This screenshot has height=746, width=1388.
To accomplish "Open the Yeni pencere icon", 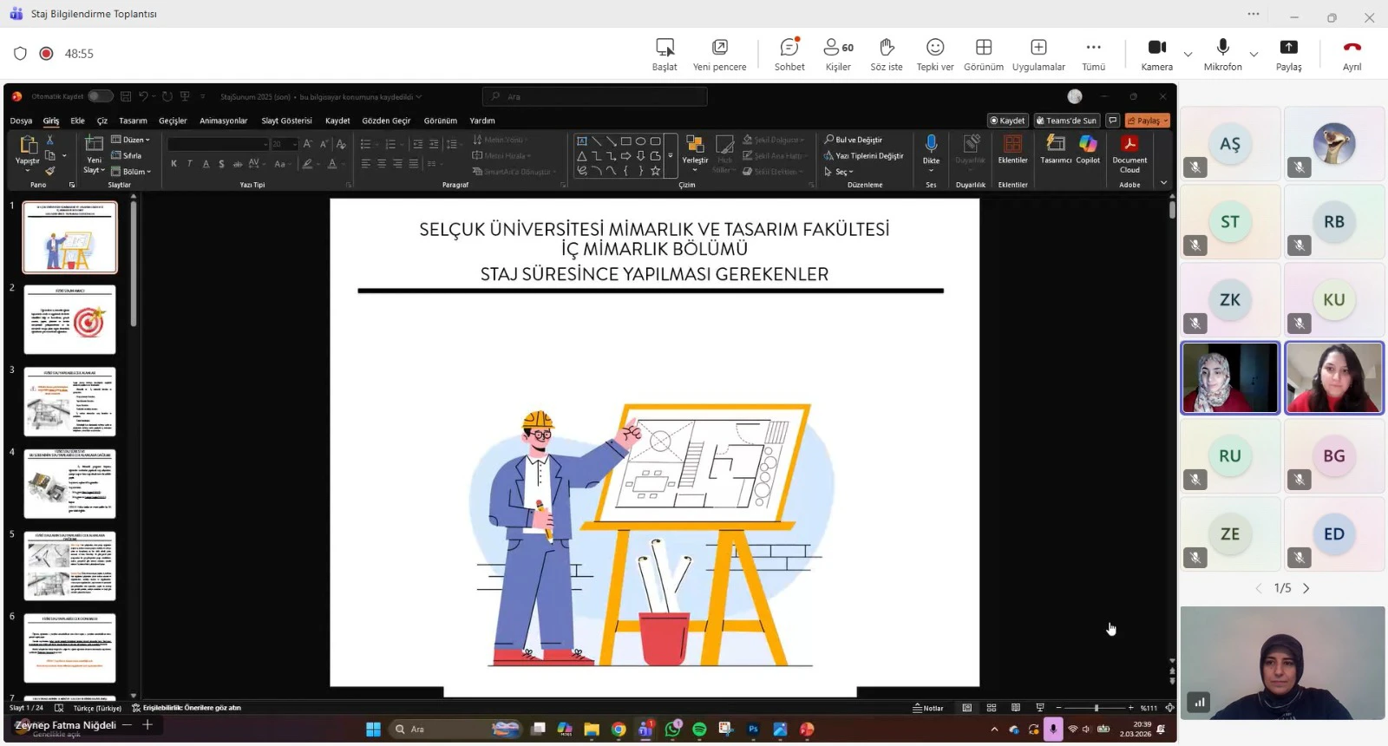I will point(719,48).
